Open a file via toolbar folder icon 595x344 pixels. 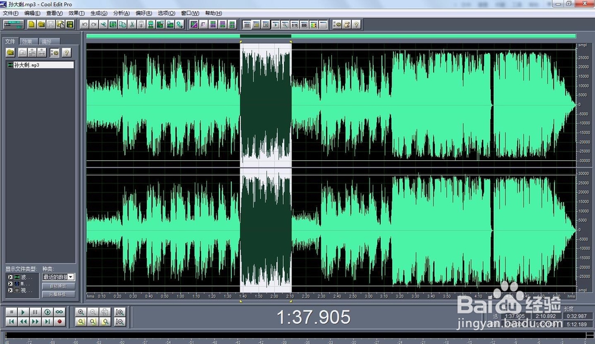(41, 24)
